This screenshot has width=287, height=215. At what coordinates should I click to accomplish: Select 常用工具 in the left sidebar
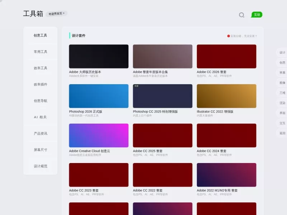40,52
